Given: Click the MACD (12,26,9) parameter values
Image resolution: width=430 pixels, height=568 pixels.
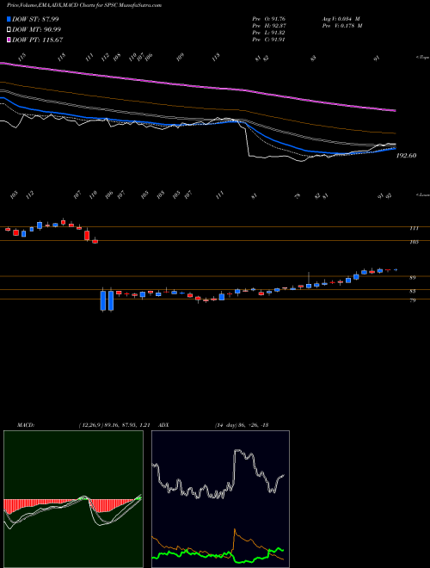Looking at the screenshot, I should coord(114,425).
